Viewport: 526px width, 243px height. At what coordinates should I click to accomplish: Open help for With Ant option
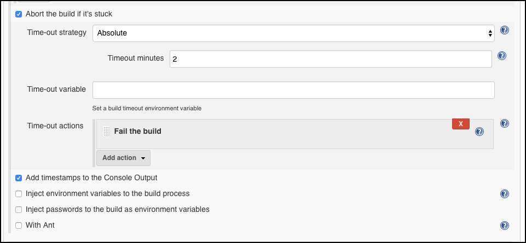[x=505, y=226]
